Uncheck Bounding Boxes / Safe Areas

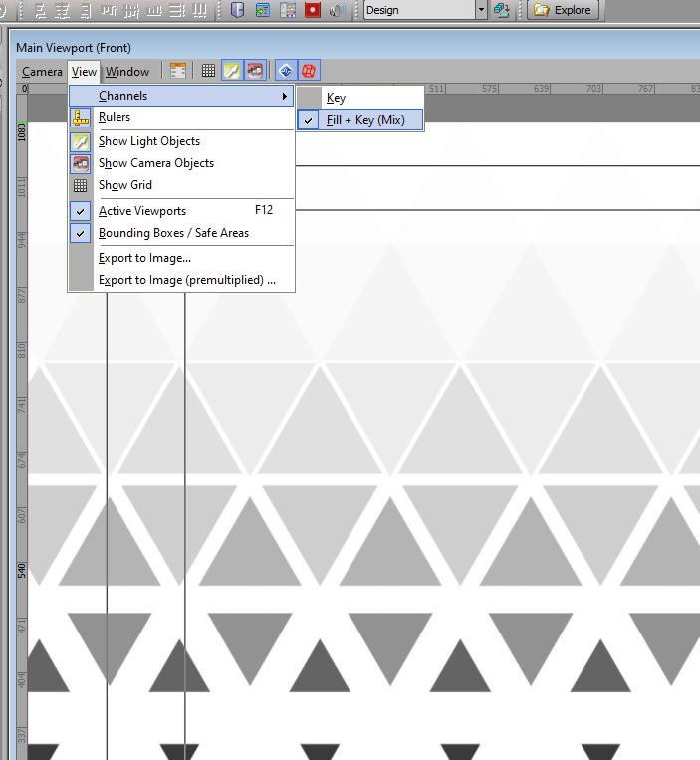point(181,233)
